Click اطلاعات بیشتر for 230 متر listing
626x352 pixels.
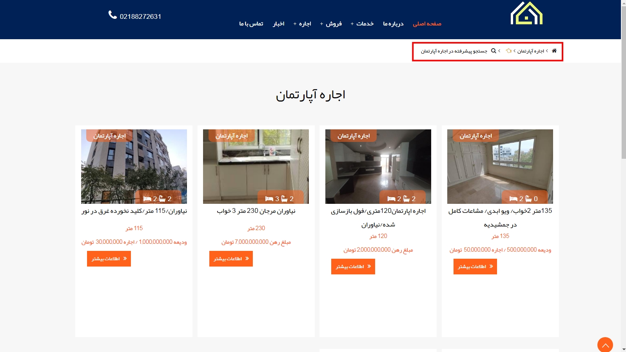231,259
